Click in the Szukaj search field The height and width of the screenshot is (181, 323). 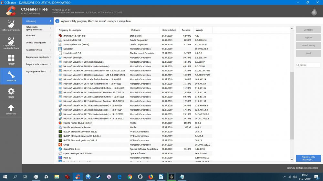(x=308, y=65)
